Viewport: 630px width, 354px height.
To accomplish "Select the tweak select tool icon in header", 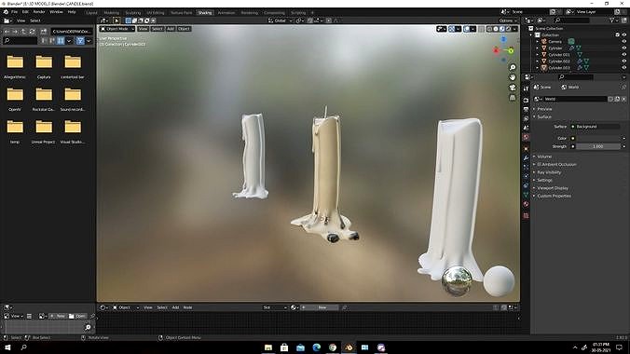I will coord(116,20).
